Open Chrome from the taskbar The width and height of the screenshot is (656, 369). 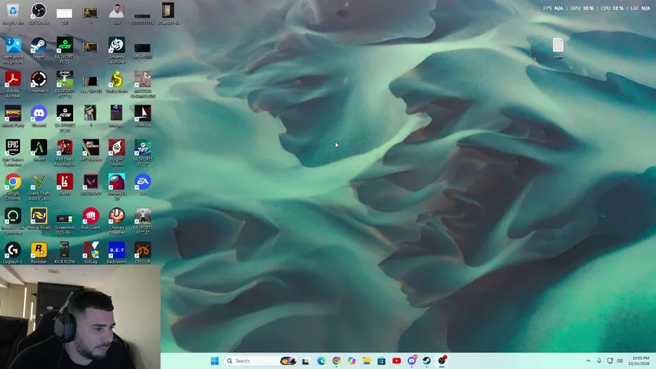(x=336, y=361)
